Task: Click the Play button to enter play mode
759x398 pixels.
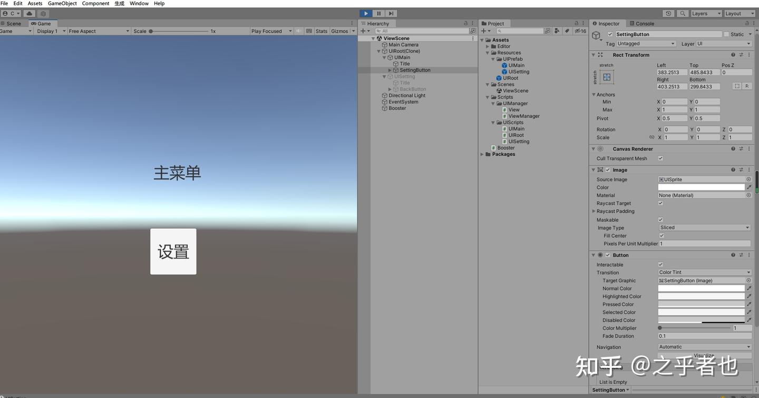Action: coord(366,13)
